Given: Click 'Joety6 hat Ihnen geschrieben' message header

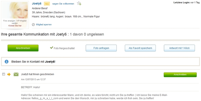Looking at the screenshot, I should (x=37, y=74).
